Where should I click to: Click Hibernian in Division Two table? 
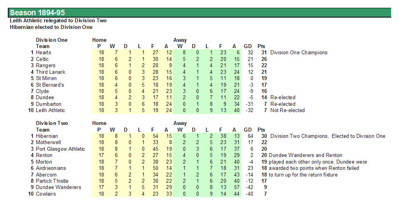(47, 136)
